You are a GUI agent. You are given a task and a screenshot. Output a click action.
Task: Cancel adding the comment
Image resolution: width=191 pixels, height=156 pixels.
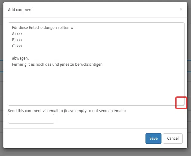click(173, 138)
